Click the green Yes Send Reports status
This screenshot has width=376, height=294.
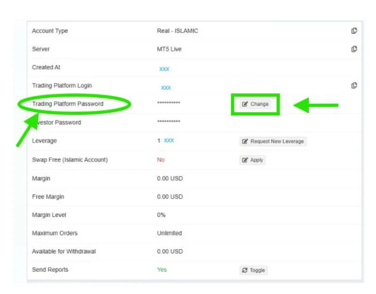[162, 269]
